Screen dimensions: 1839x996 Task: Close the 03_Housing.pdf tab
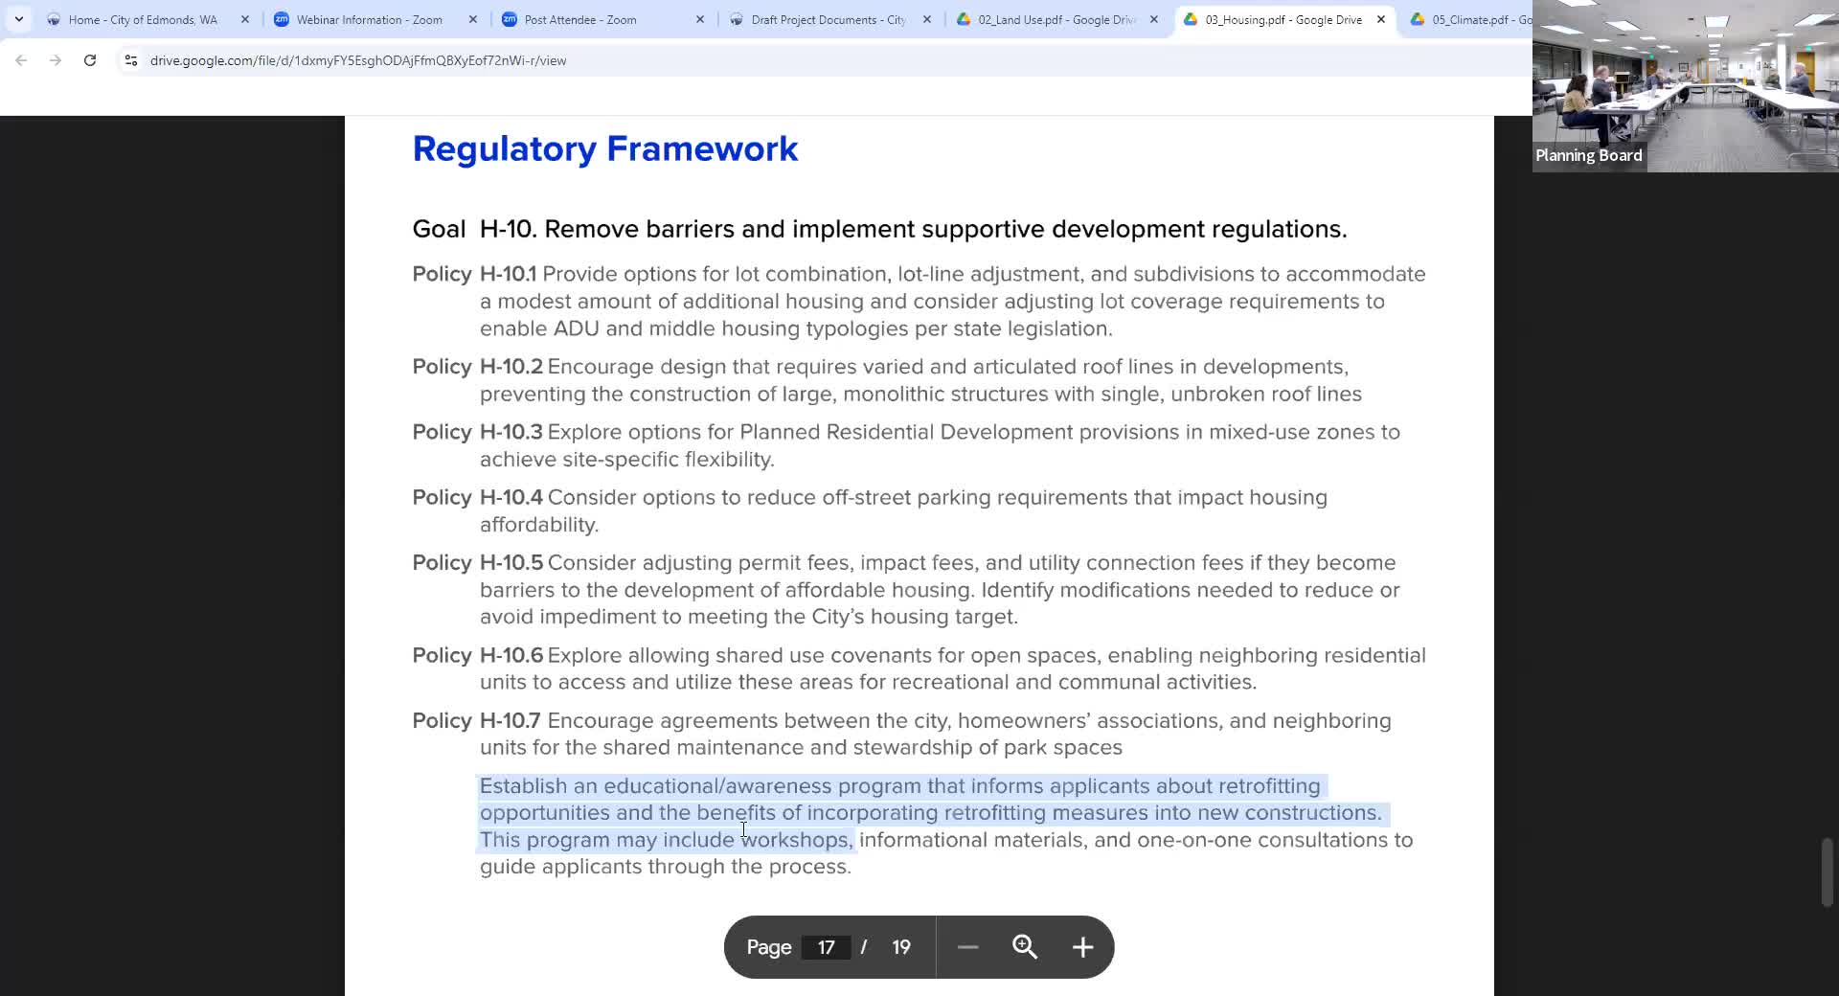point(1381,19)
